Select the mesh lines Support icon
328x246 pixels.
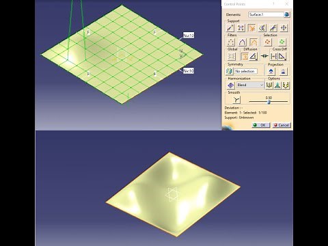point(241,28)
